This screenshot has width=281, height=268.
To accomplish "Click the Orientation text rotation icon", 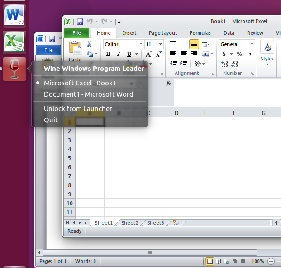I will (x=198, y=64).
